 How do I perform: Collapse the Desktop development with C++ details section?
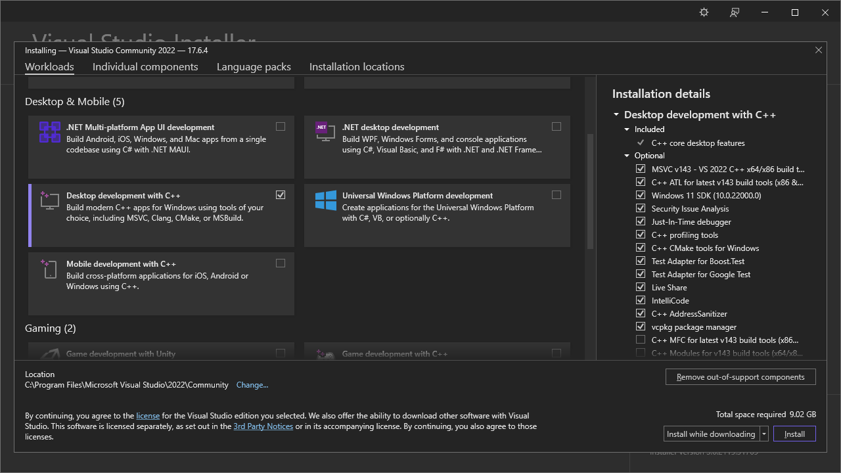tap(616, 114)
